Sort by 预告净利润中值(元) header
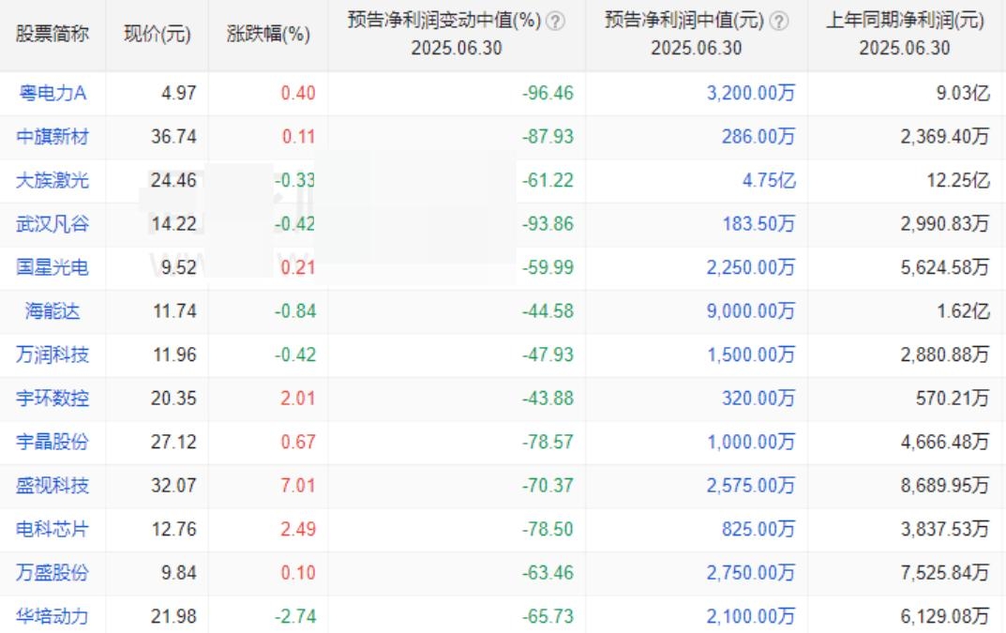This screenshot has height=633, width=1006. point(683,21)
